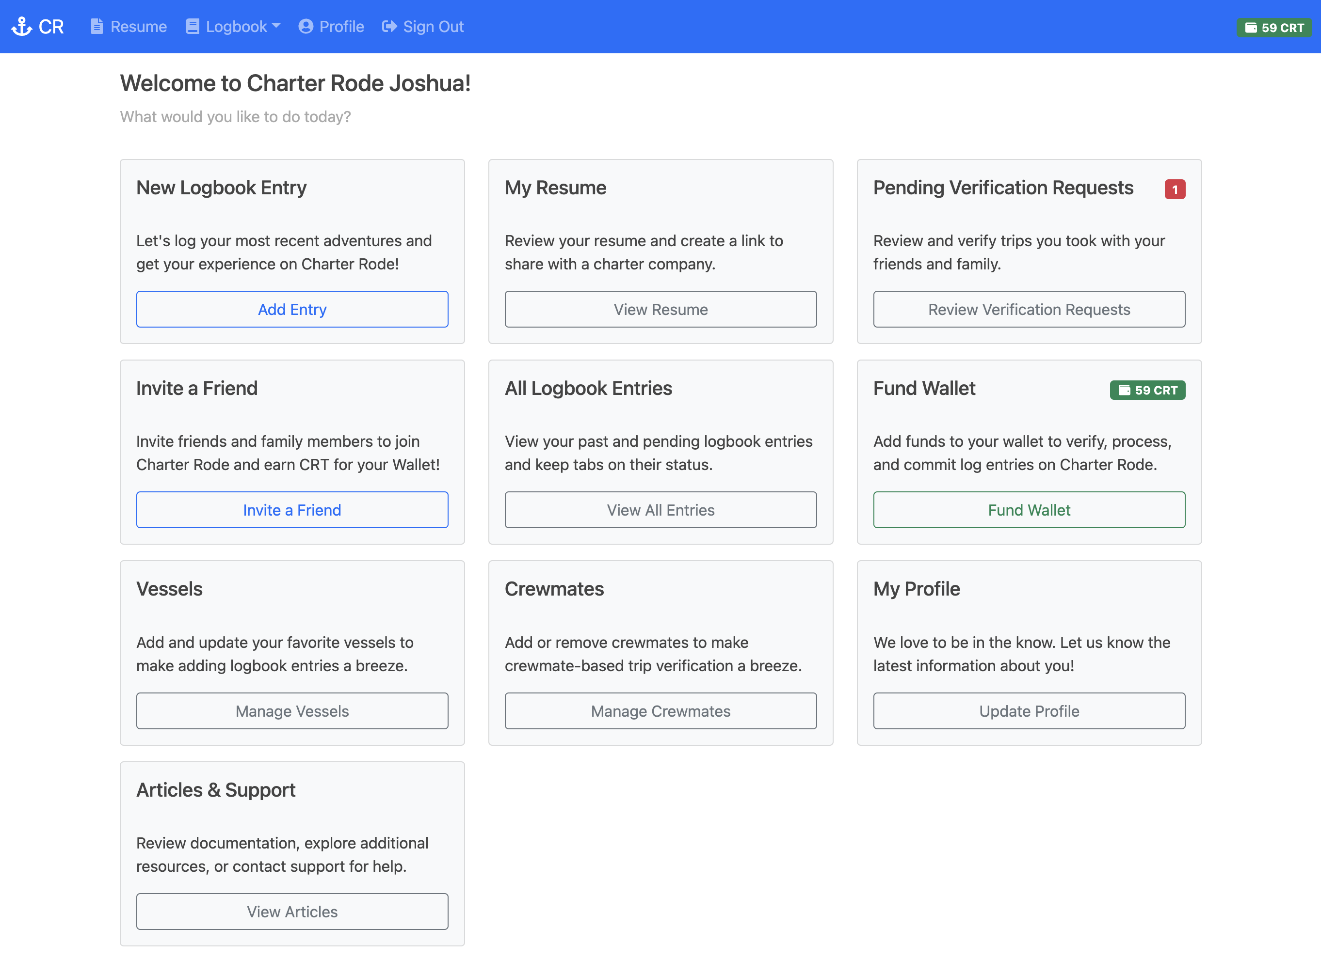Click the Profile user-circle icon in navbar
This screenshot has width=1321, height=959.
coord(306,27)
